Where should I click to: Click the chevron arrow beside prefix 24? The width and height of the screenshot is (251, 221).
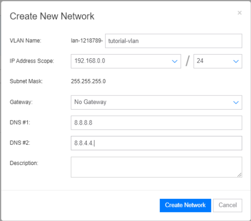click(236, 61)
